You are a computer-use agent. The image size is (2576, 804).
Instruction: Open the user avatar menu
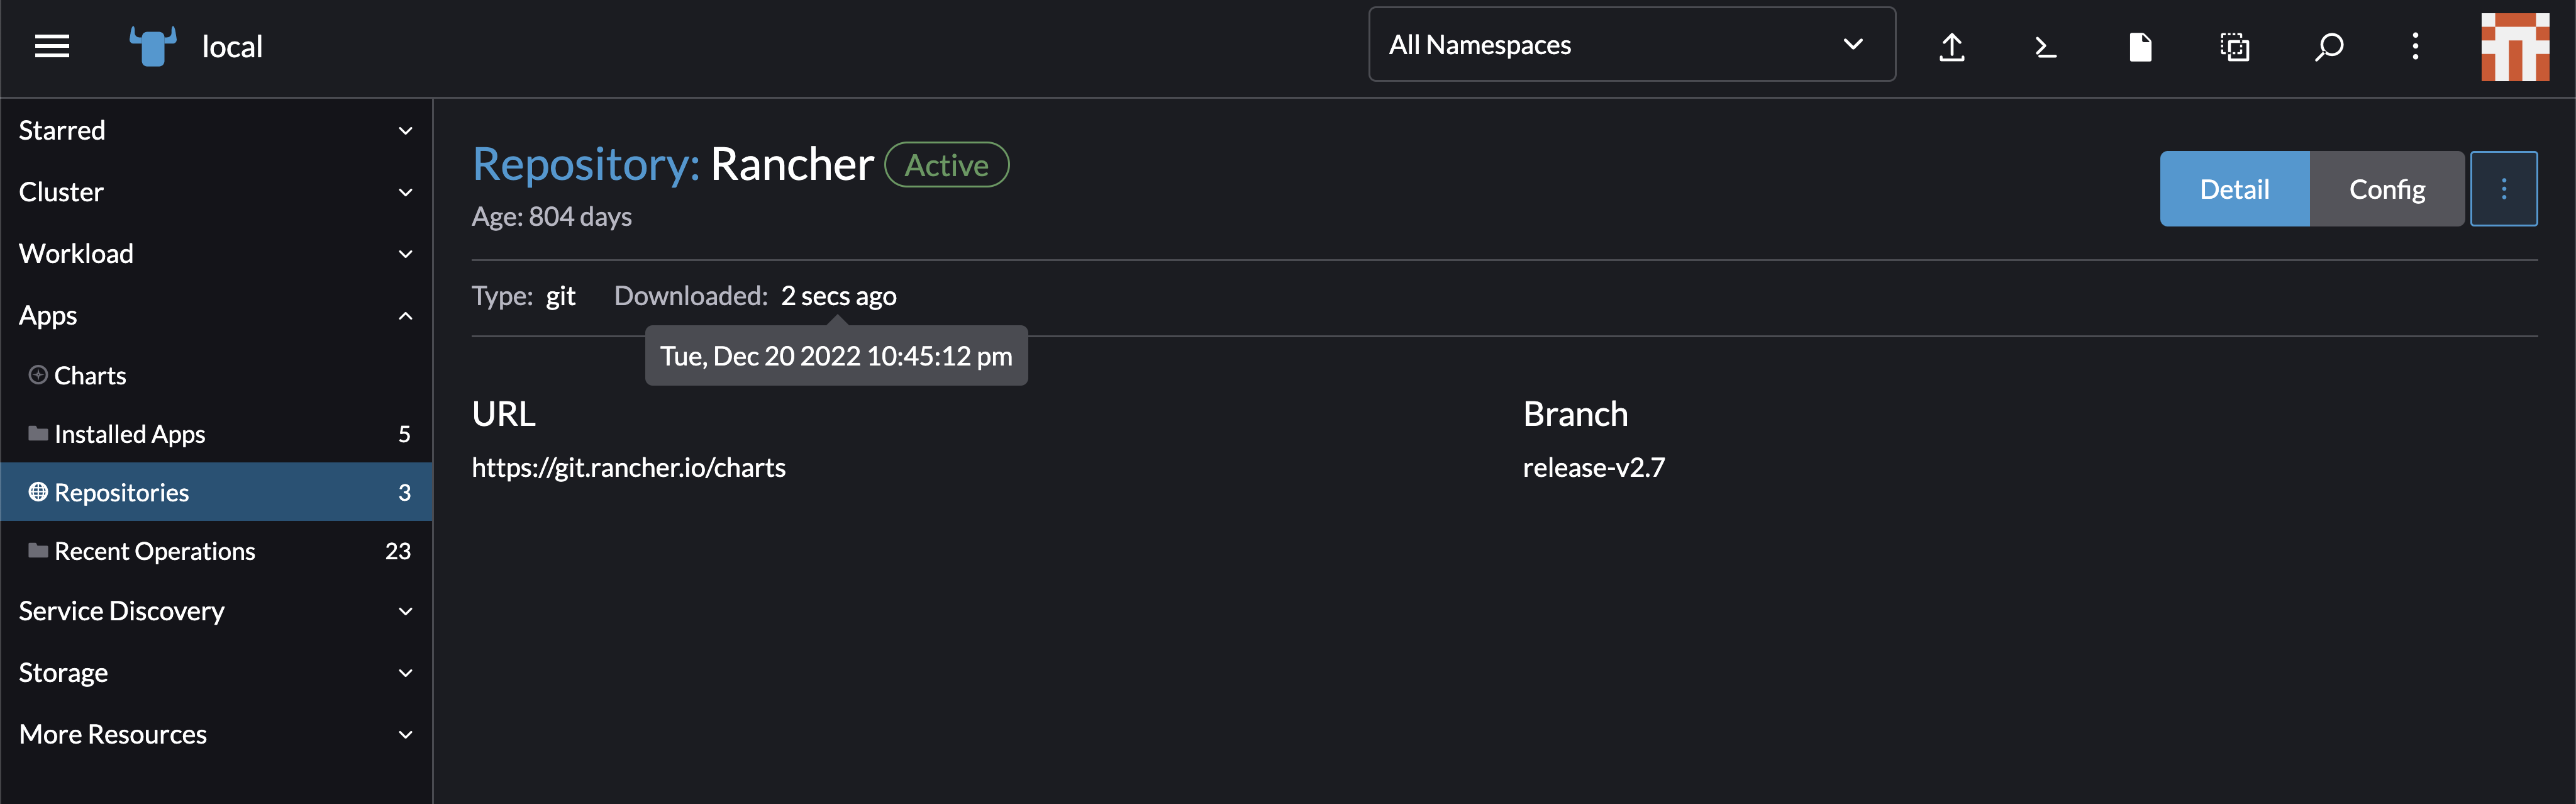[2516, 46]
